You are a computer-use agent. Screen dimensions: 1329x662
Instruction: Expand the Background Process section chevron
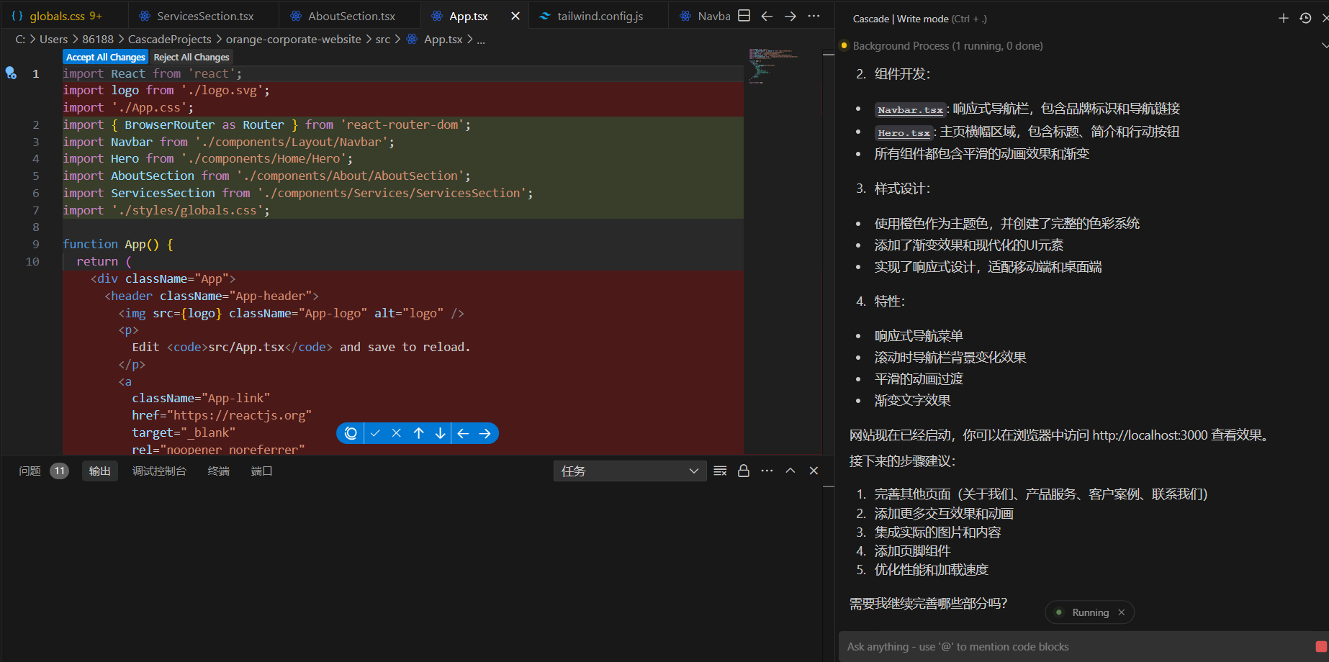(x=1325, y=45)
